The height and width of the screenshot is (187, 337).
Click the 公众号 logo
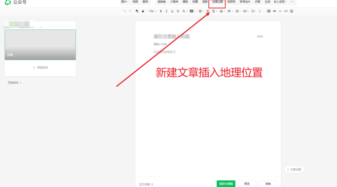pos(16,2)
